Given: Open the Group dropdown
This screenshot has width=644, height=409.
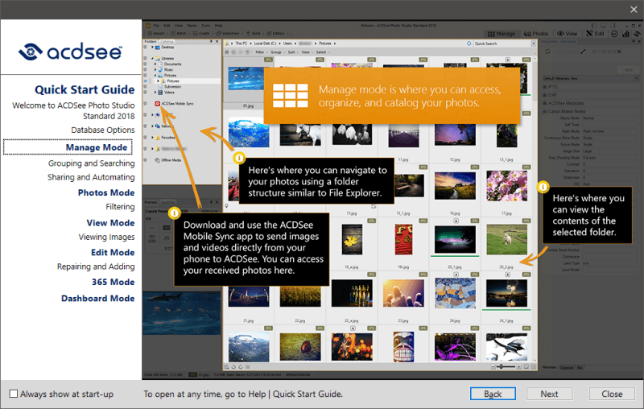Looking at the screenshot, I should [x=277, y=52].
